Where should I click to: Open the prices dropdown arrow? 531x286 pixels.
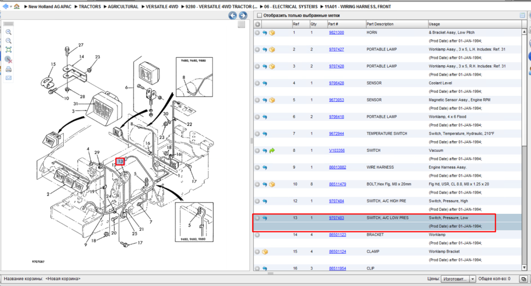473,279
